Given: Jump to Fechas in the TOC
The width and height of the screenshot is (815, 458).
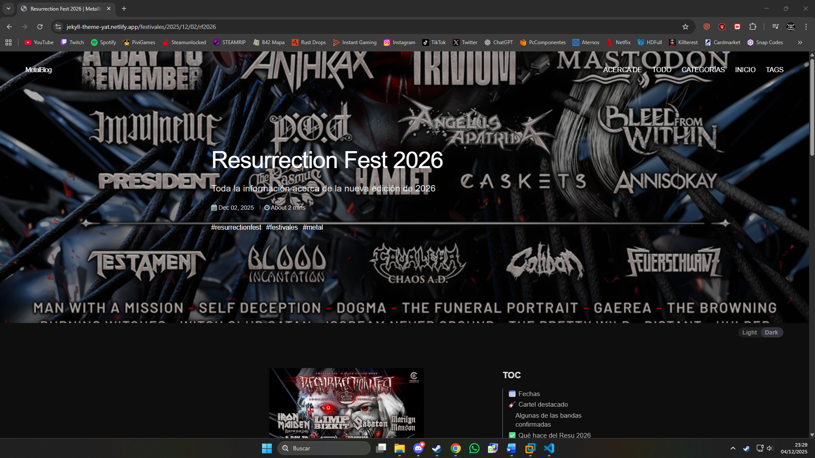Looking at the screenshot, I should pos(529,394).
